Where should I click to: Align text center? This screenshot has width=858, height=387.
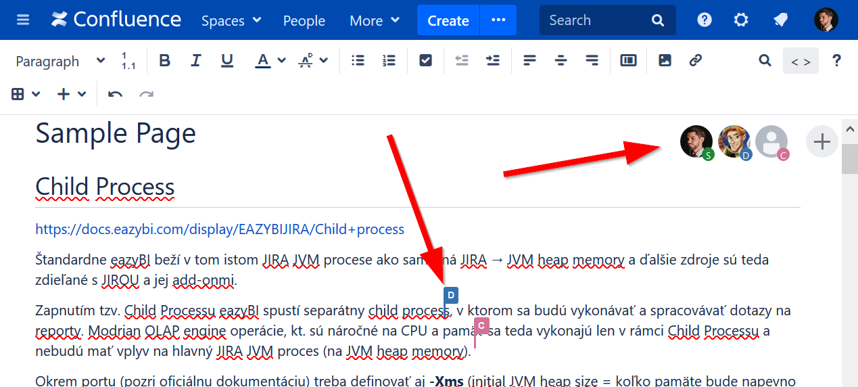561,61
